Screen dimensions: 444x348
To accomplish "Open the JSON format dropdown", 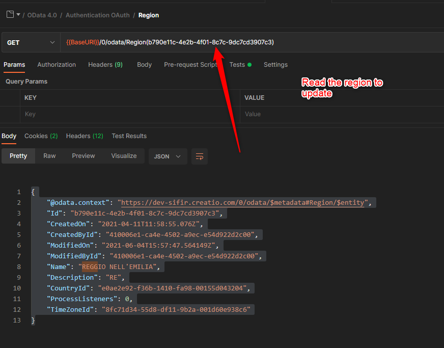I will click(168, 156).
